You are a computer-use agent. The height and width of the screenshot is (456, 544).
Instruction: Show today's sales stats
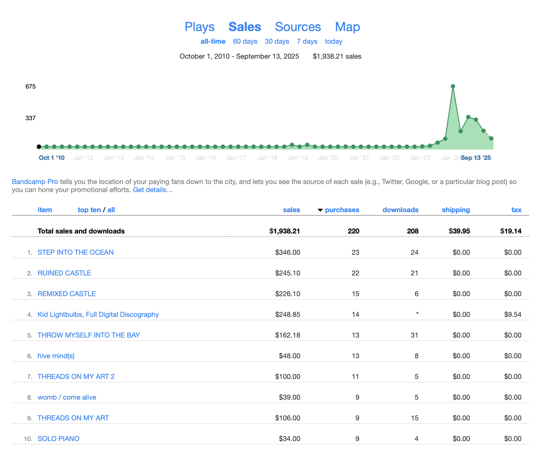333,41
